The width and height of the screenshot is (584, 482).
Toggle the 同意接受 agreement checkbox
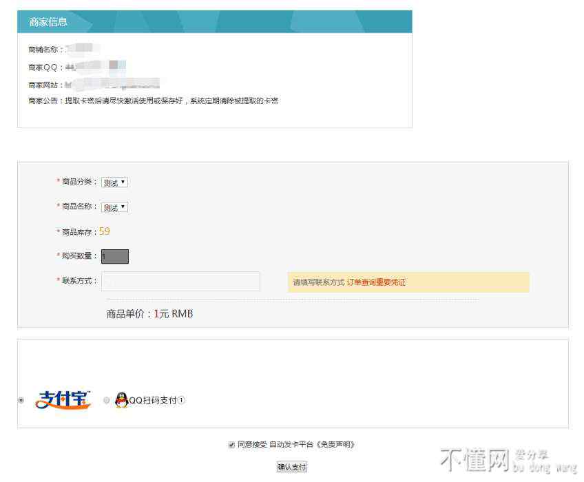[x=231, y=444]
